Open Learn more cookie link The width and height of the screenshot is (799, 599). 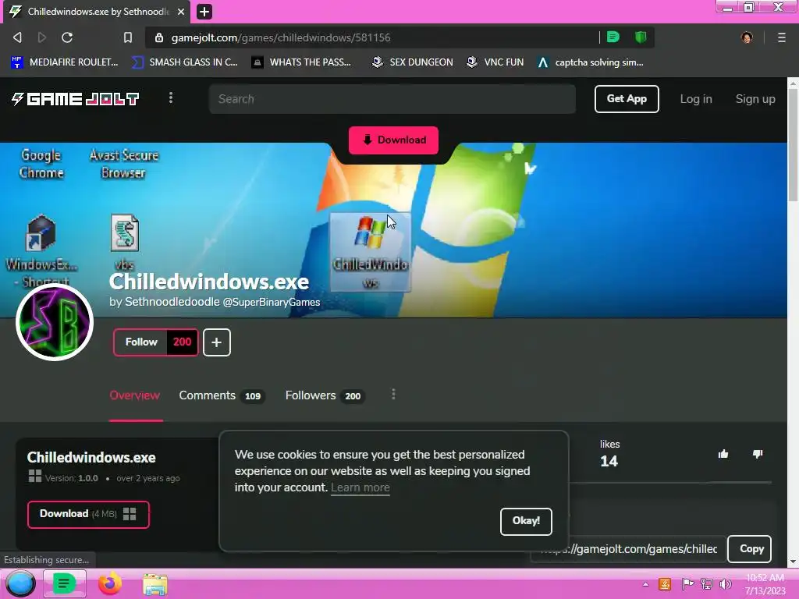(360, 487)
